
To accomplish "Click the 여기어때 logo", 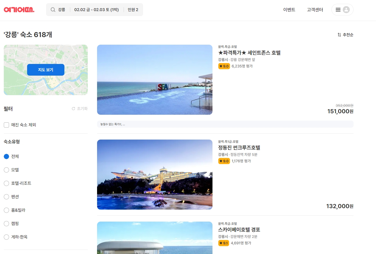I will (x=19, y=10).
